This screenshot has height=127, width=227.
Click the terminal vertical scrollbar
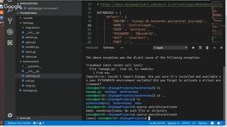[225, 93]
